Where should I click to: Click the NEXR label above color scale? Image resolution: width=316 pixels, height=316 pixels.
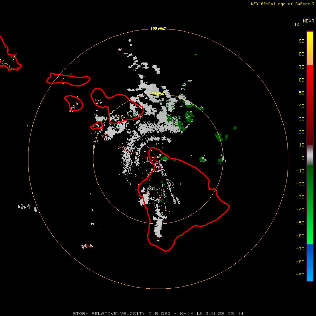[x=308, y=21]
